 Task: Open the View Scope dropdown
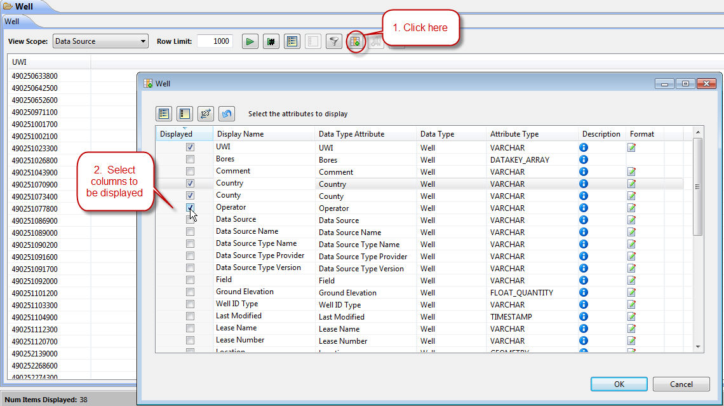point(100,41)
